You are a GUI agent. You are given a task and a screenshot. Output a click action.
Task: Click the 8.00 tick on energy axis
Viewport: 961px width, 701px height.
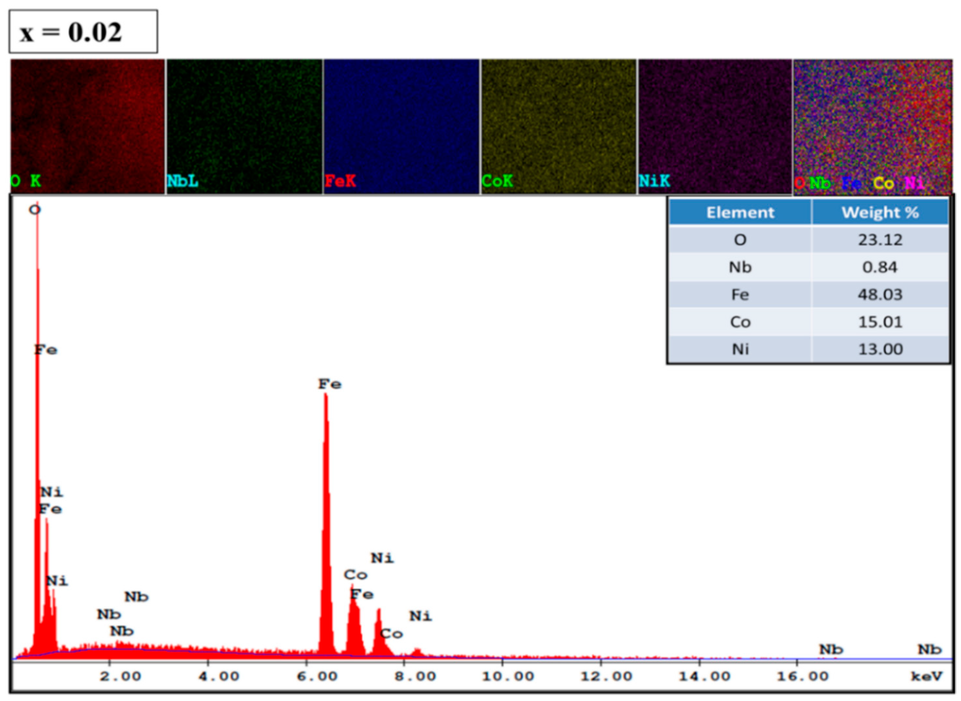415,677
